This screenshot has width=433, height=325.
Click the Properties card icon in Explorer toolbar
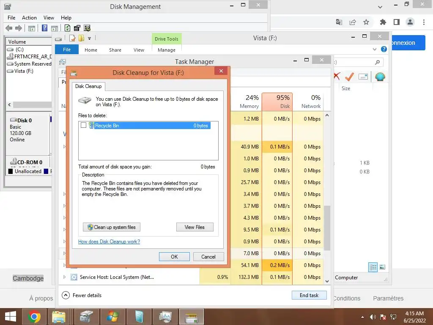(x=363, y=77)
